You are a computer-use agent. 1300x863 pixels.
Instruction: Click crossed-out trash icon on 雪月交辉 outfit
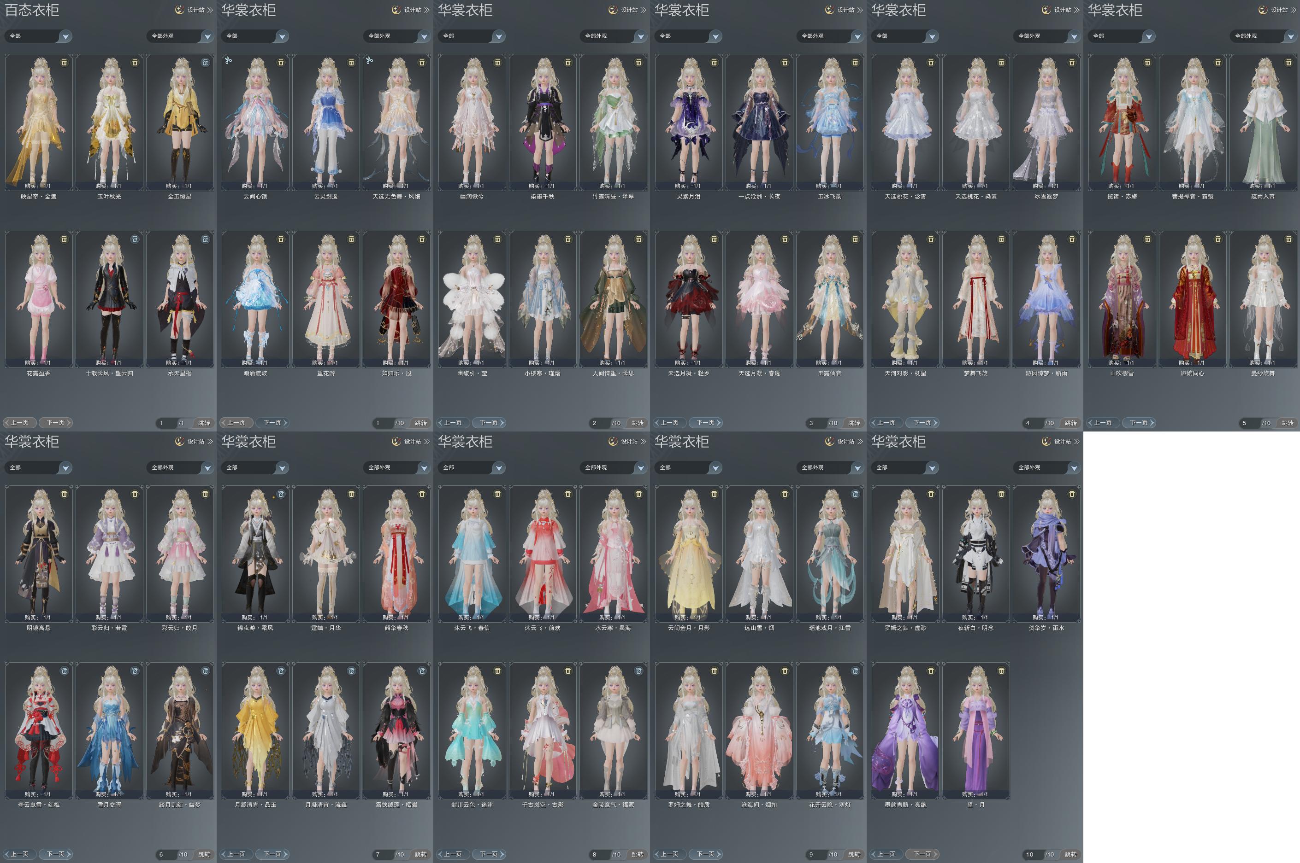point(135,671)
